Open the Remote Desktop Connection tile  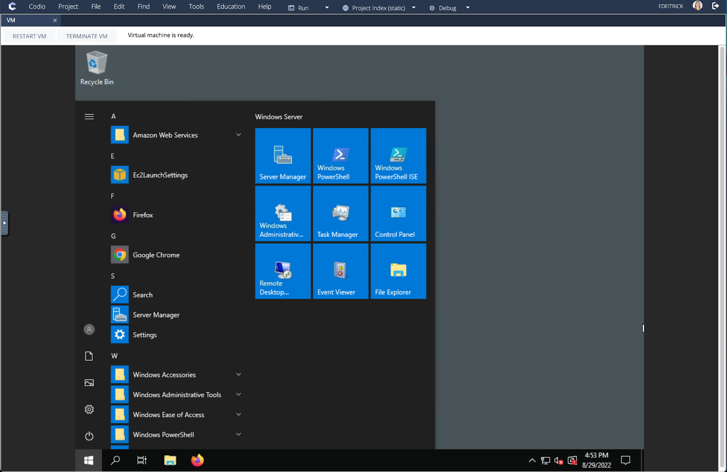(283, 271)
